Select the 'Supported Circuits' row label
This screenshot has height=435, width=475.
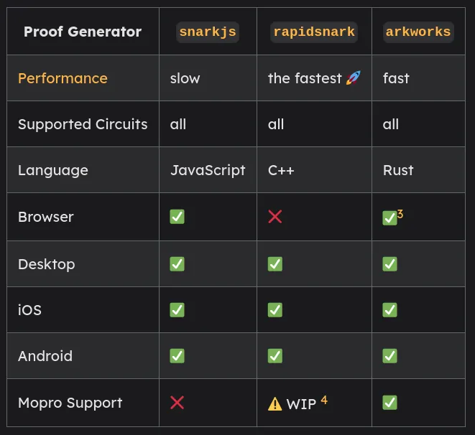coord(83,124)
